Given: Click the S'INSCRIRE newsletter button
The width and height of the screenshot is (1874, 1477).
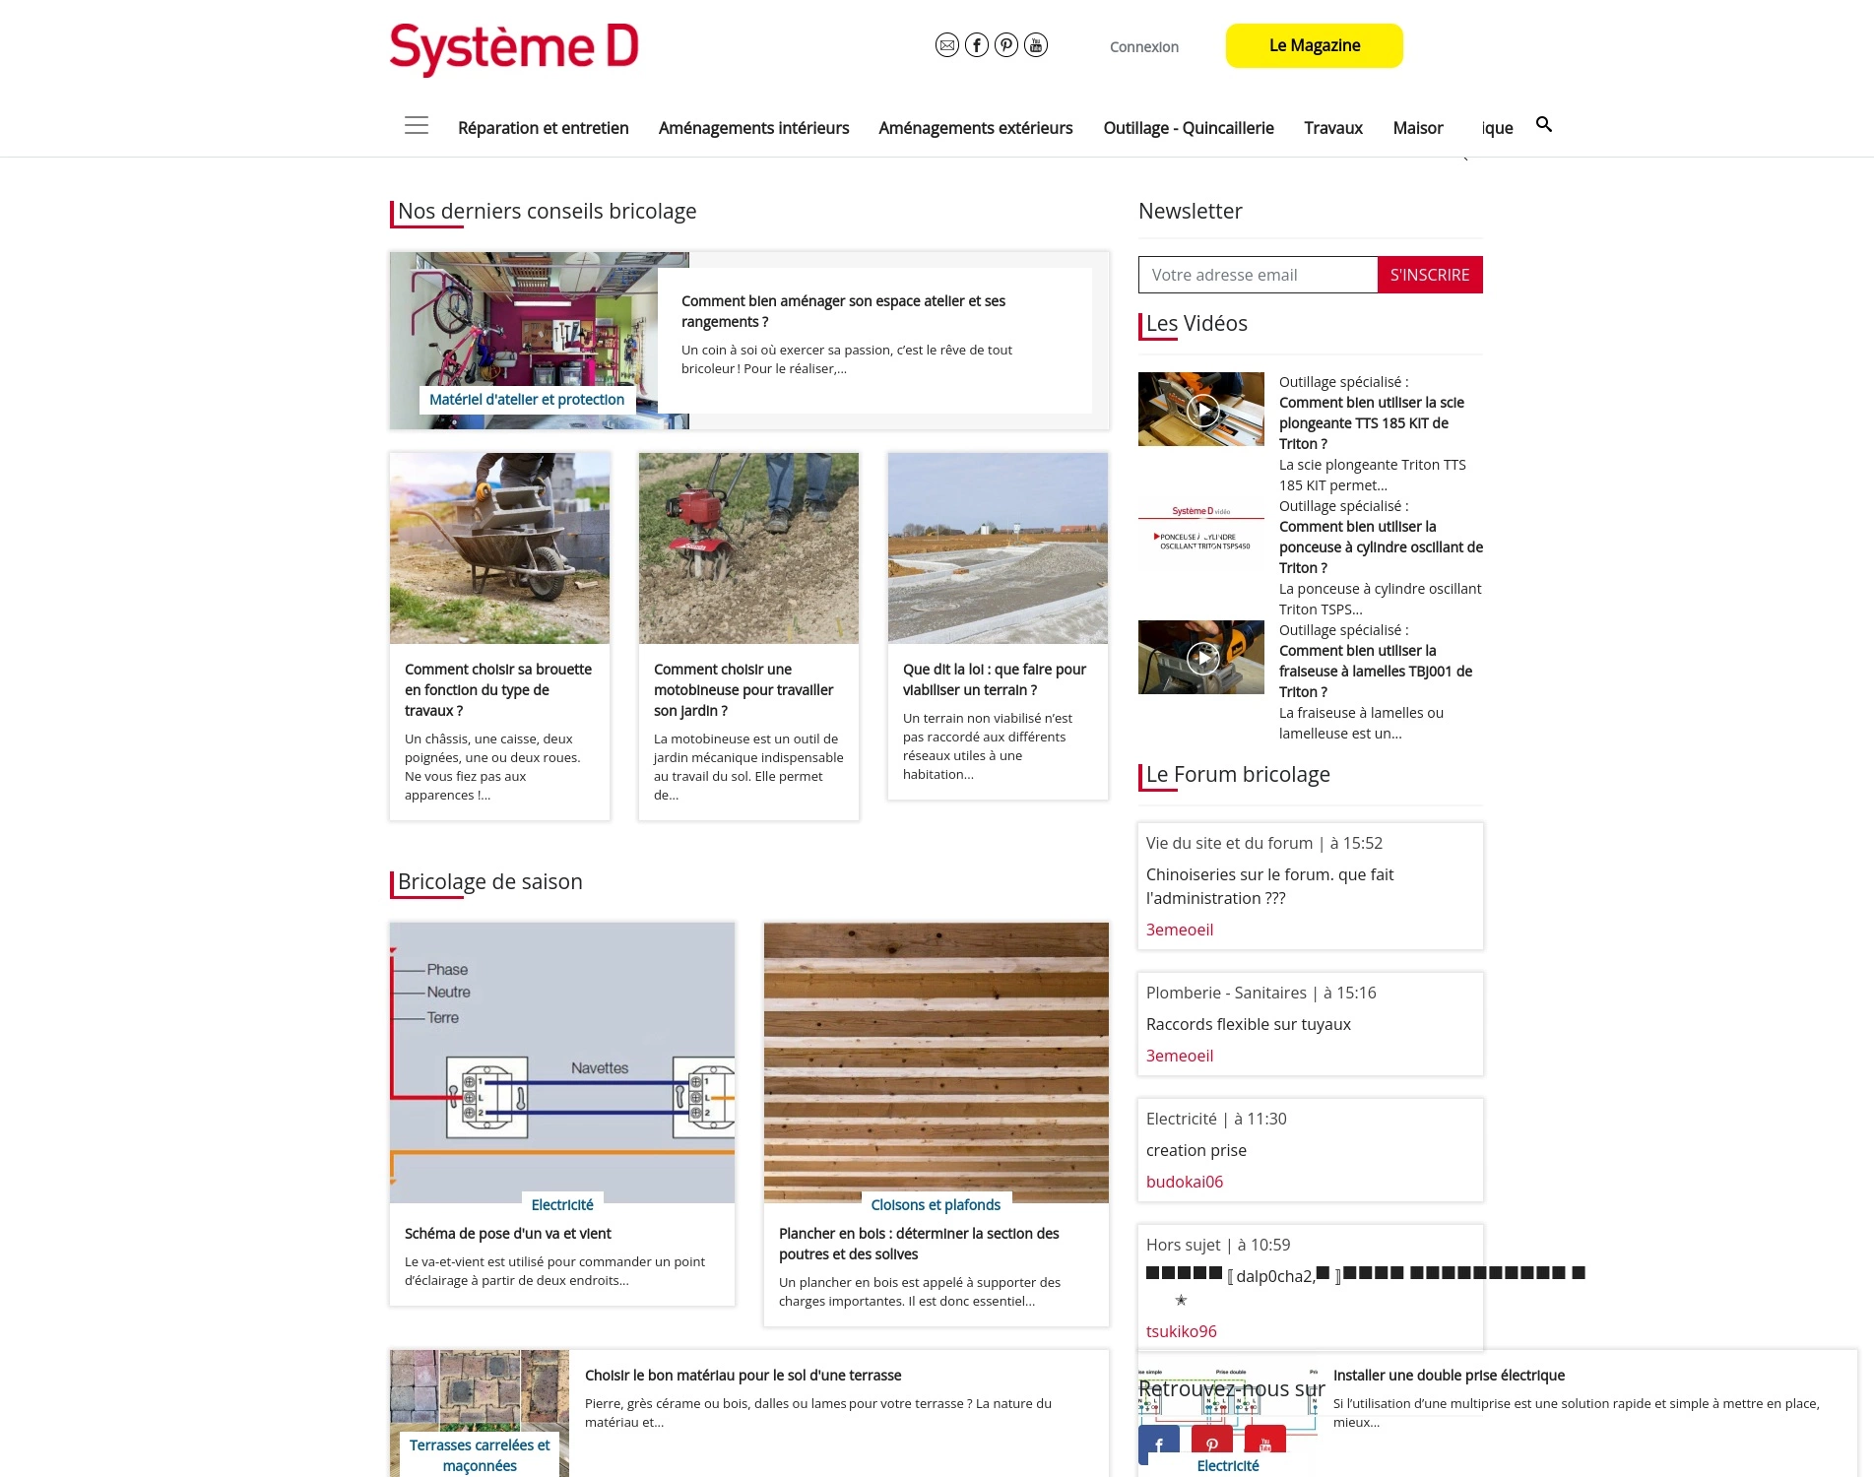Looking at the screenshot, I should click(x=1430, y=275).
